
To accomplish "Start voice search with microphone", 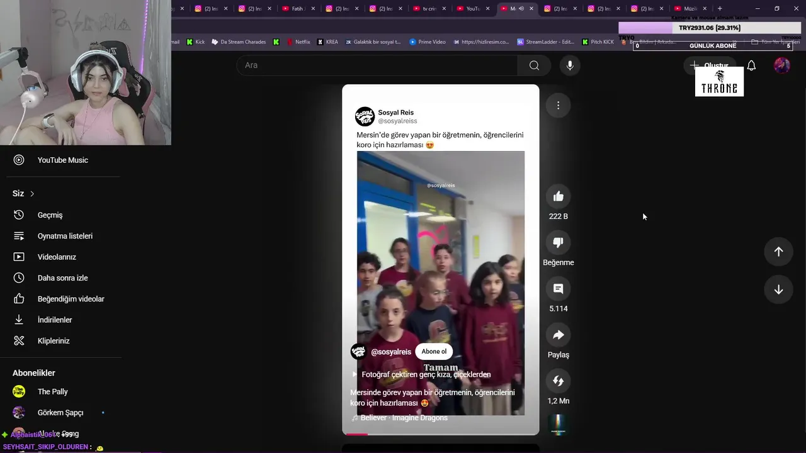I will click(570, 65).
